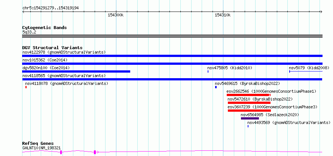Click the right arrowhead of the ruler
Screen dimensions: 333x156
pos(321,12)
